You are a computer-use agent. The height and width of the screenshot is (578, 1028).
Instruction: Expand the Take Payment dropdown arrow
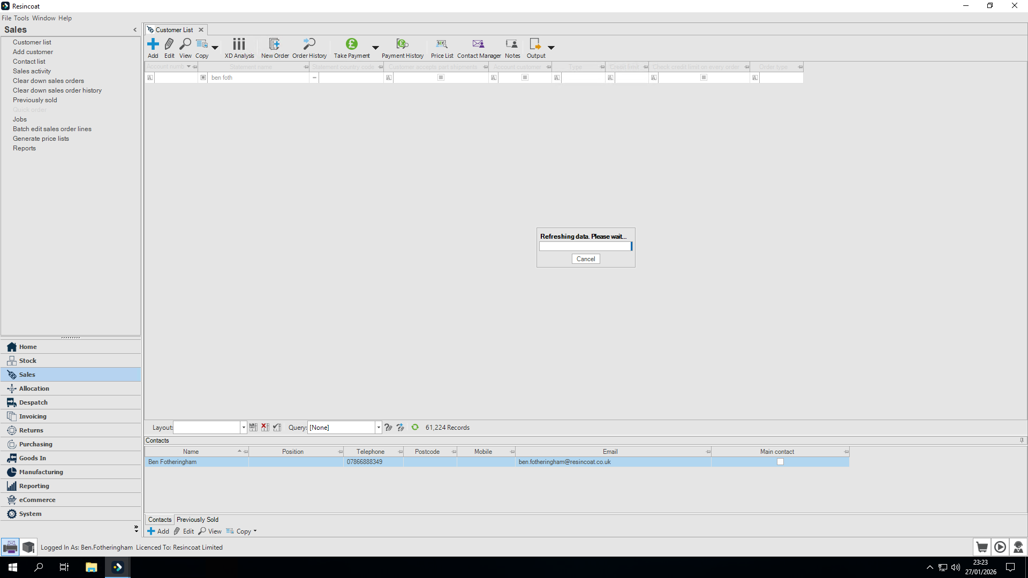click(375, 48)
